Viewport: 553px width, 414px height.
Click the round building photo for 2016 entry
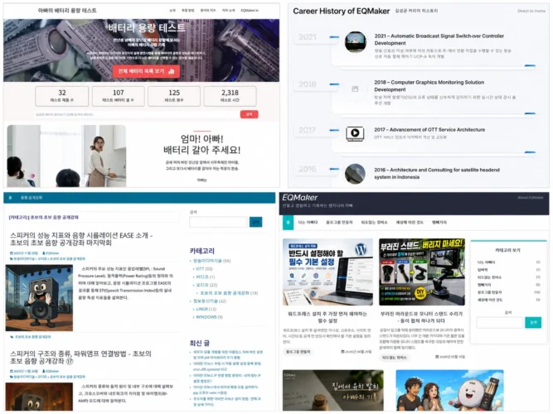355,174
